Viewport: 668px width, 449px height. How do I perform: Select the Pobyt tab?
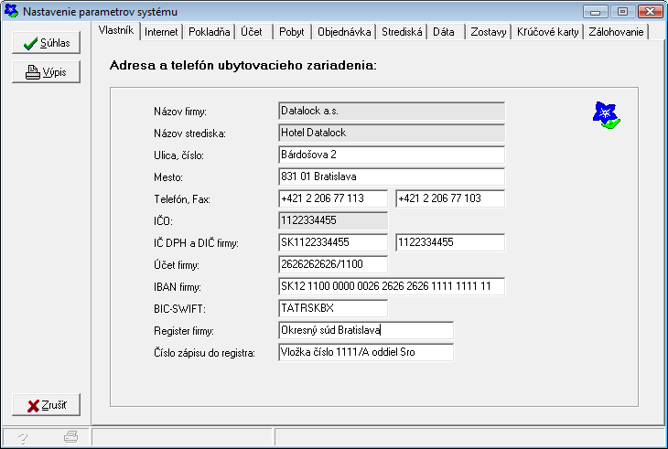tap(292, 32)
